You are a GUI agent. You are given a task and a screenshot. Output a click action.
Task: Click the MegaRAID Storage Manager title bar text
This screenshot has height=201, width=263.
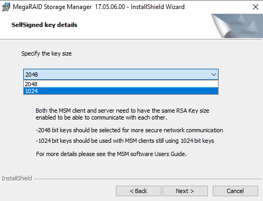(x=98, y=7)
